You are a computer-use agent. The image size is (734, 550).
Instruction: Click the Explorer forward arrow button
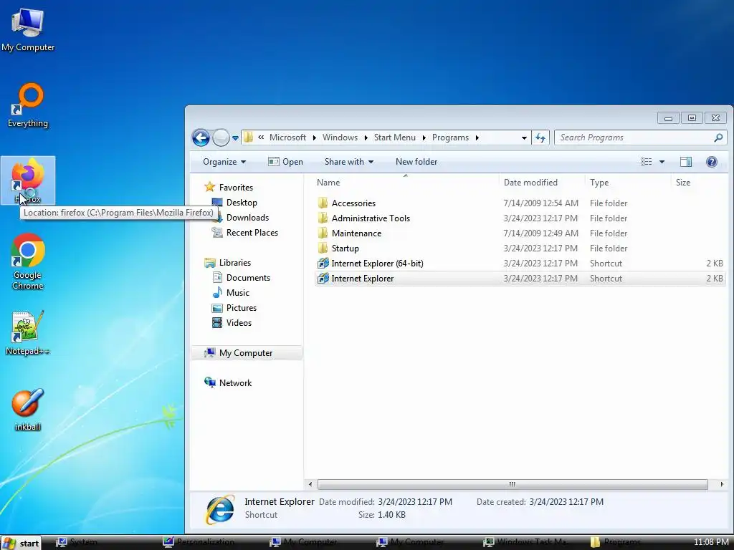tap(221, 137)
